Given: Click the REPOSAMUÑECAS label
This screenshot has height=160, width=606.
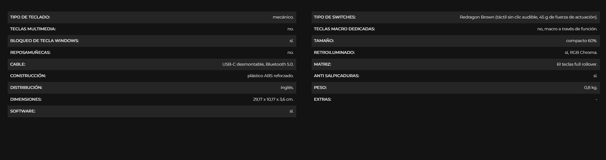Looking at the screenshot, I should [x=30, y=53].
